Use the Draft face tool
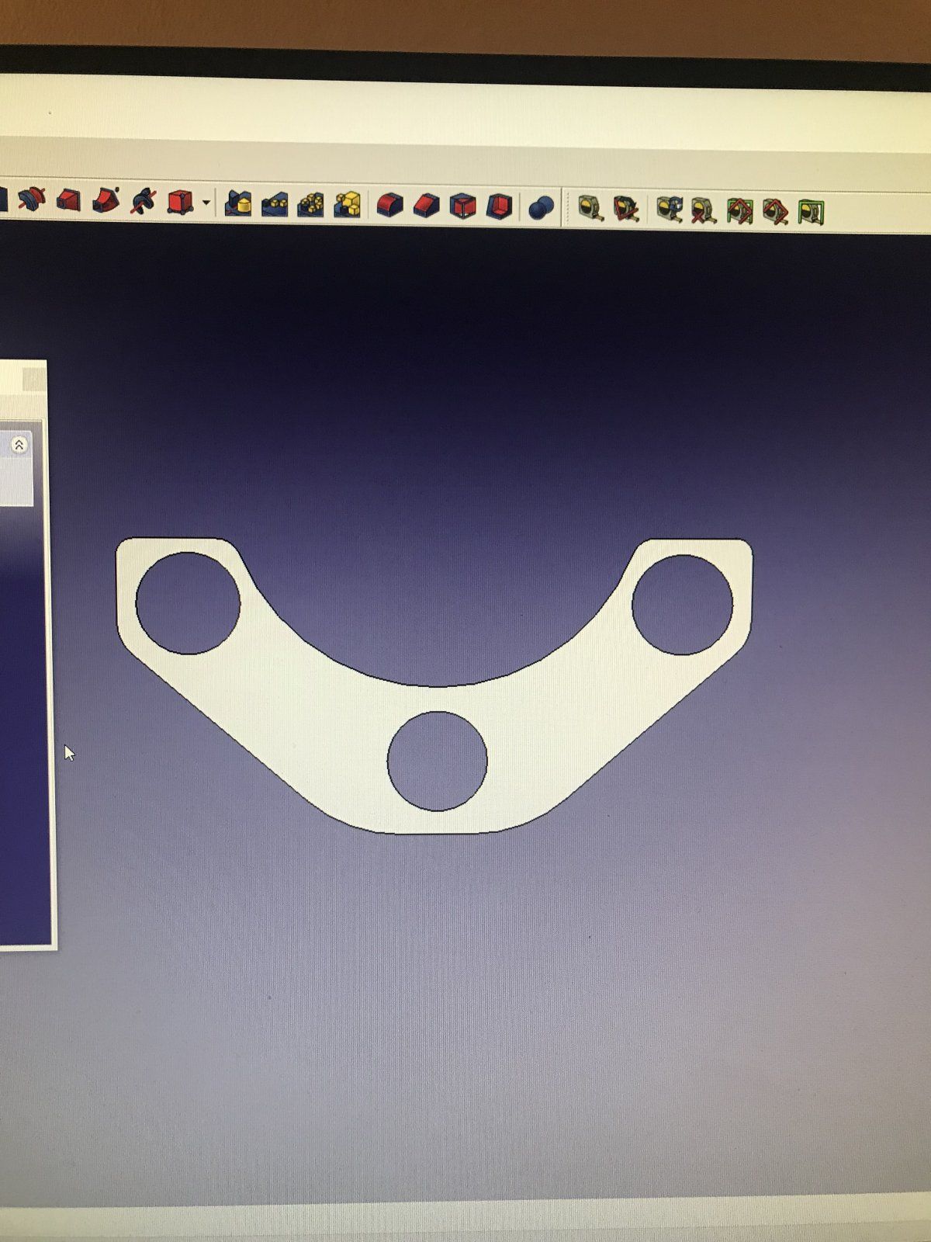931x1242 pixels. (x=462, y=206)
